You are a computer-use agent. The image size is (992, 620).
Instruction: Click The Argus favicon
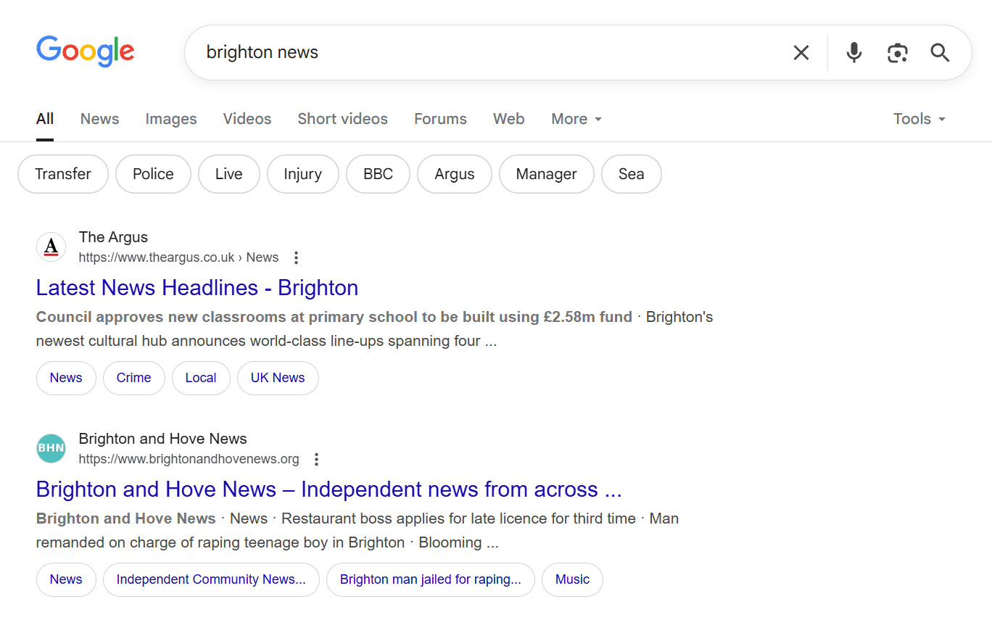coord(51,247)
